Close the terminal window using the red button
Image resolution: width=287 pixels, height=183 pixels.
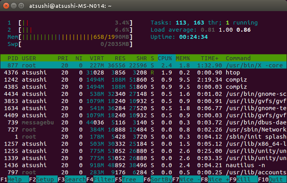6,5
